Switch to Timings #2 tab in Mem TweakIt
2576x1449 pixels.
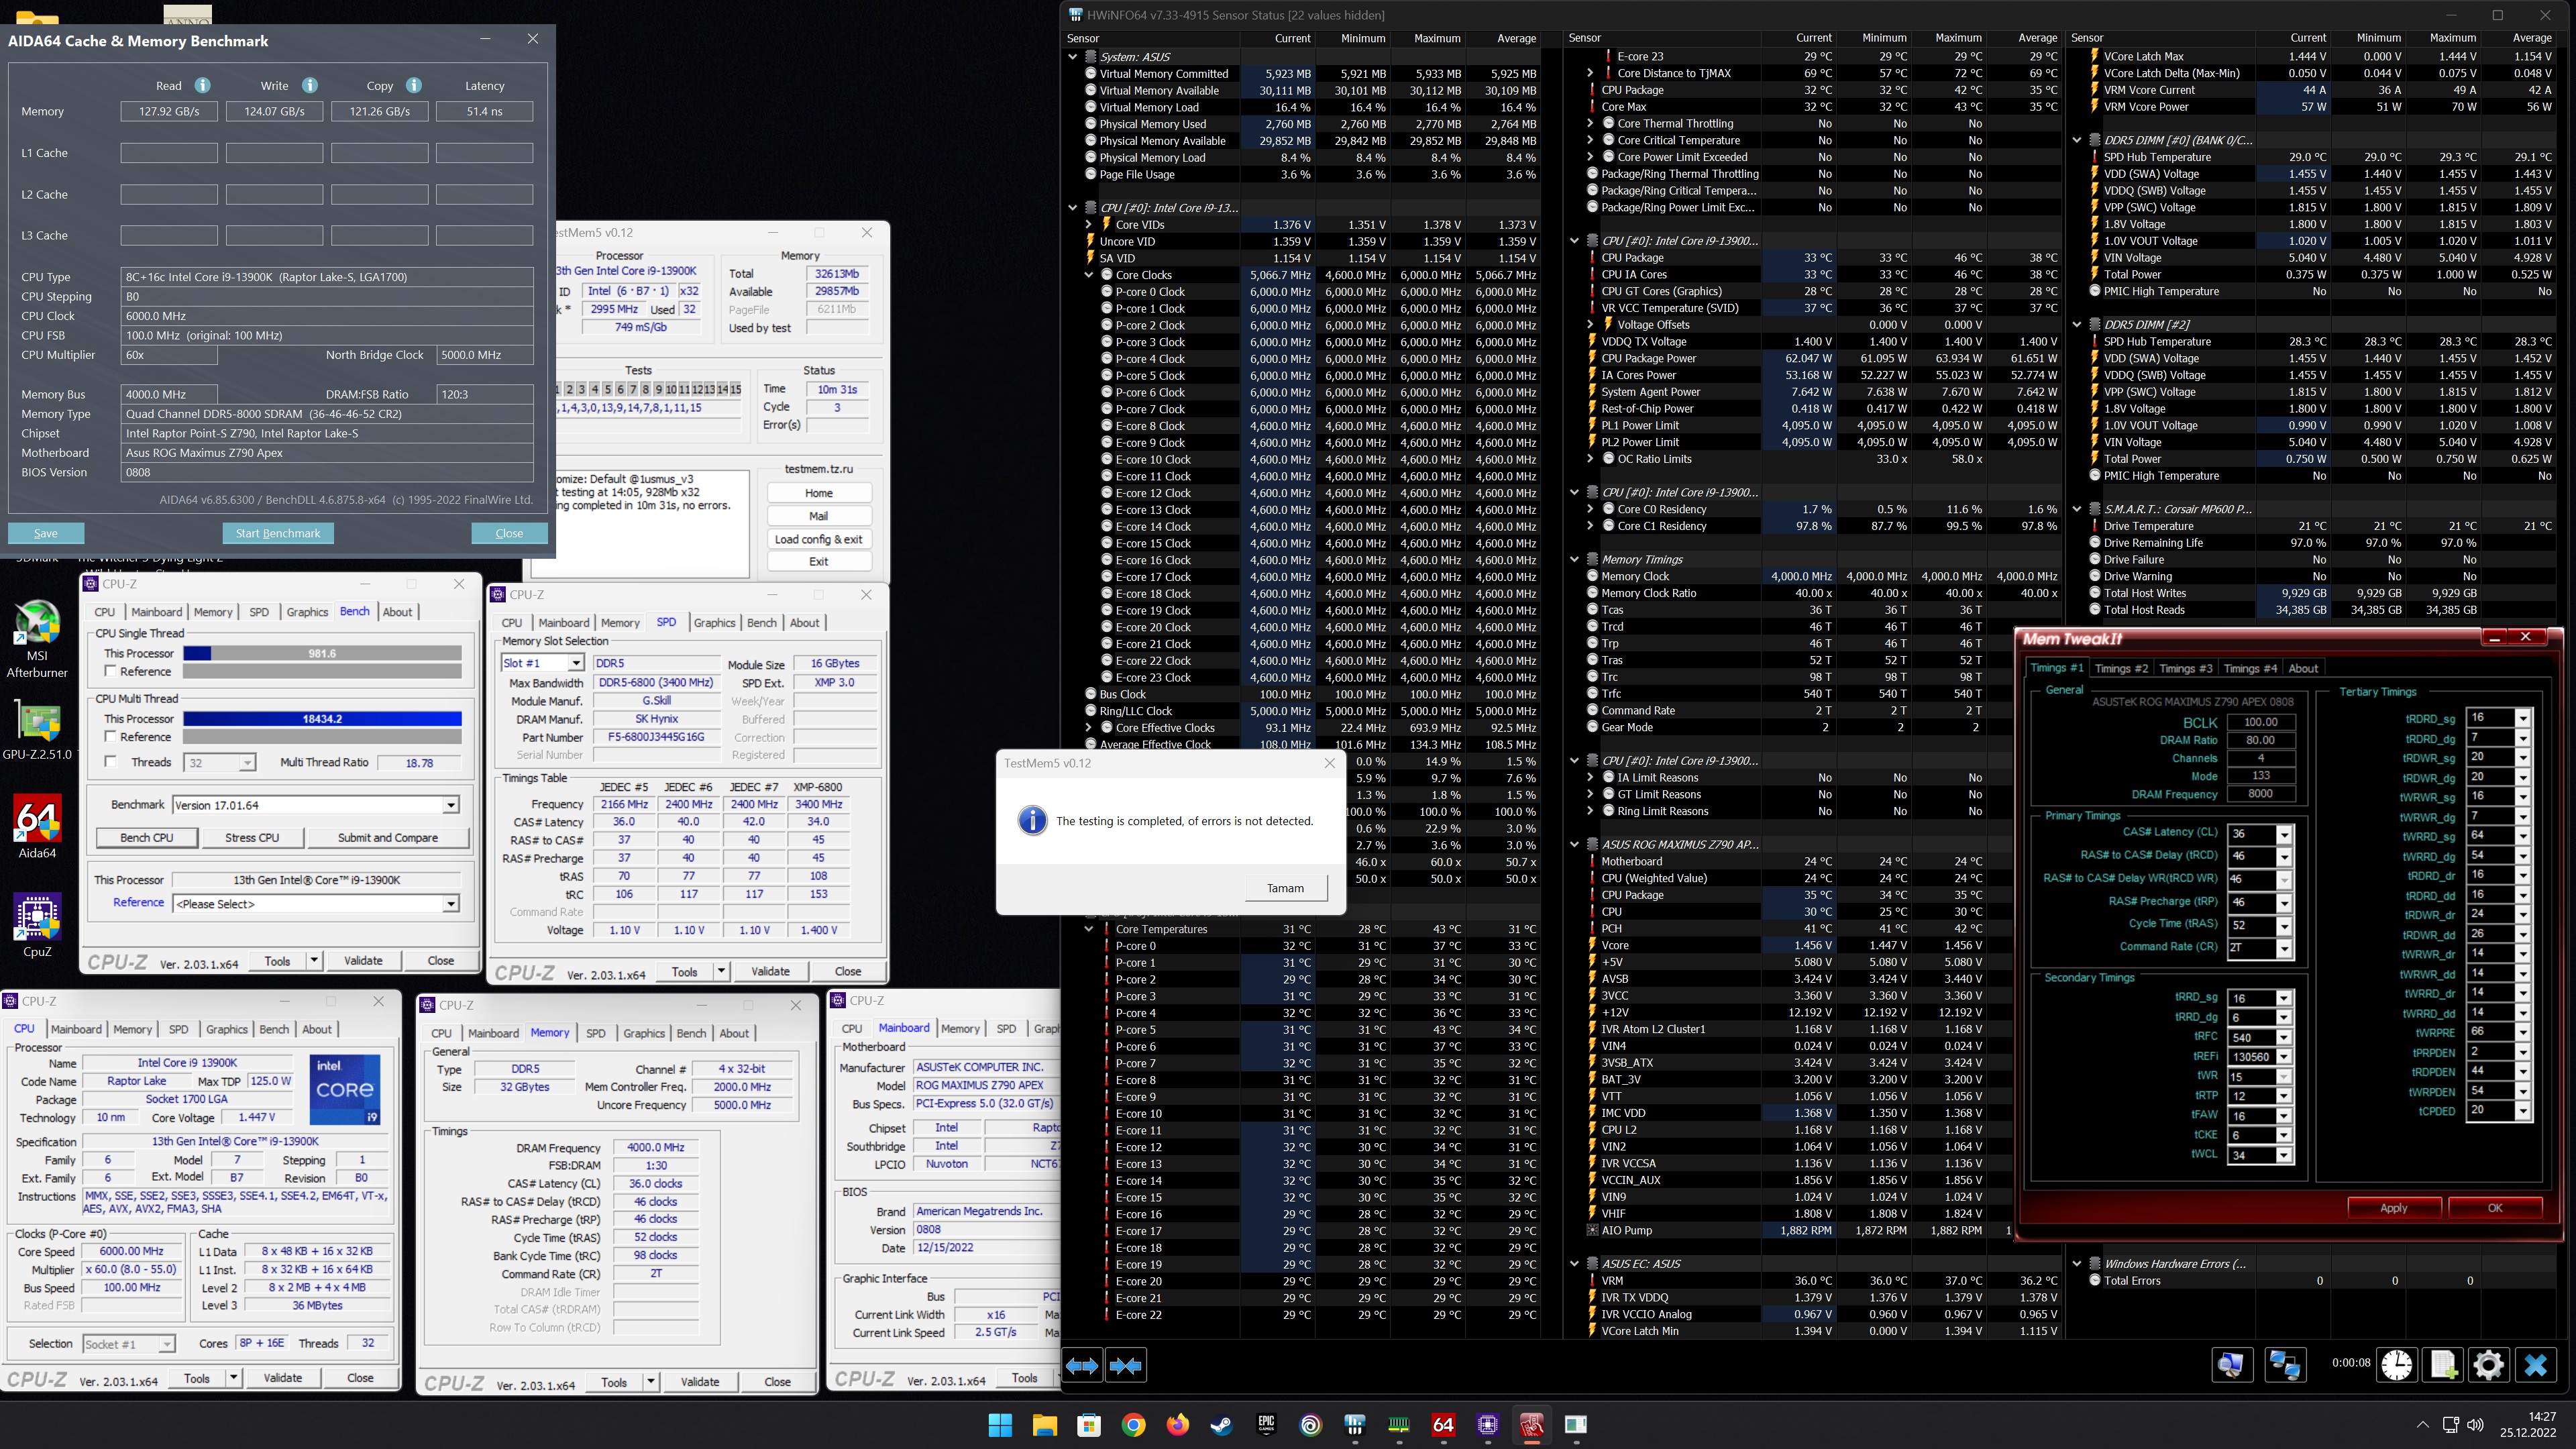(x=2121, y=668)
